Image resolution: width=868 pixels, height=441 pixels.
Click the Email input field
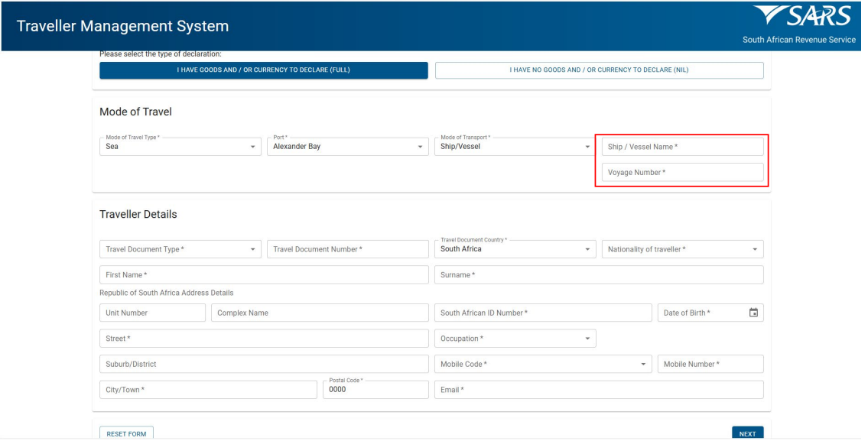(599, 390)
